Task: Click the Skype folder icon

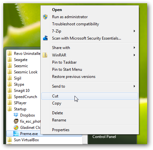Action: [x=10, y=84]
